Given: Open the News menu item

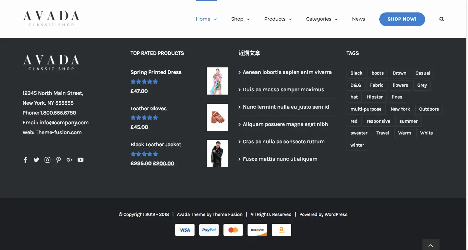Looking at the screenshot, I should (358, 19).
